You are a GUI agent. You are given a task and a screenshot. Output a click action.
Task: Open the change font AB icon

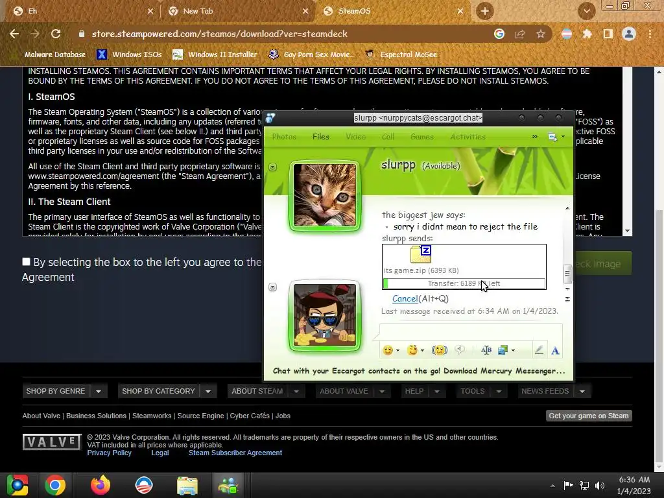(x=486, y=350)
